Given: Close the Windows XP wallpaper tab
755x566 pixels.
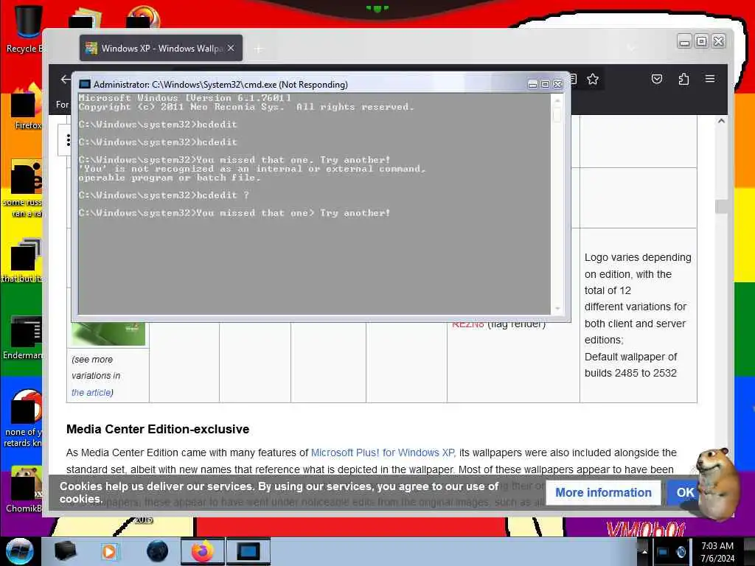Looking at the screenshot, I should [x=231, y=48].
